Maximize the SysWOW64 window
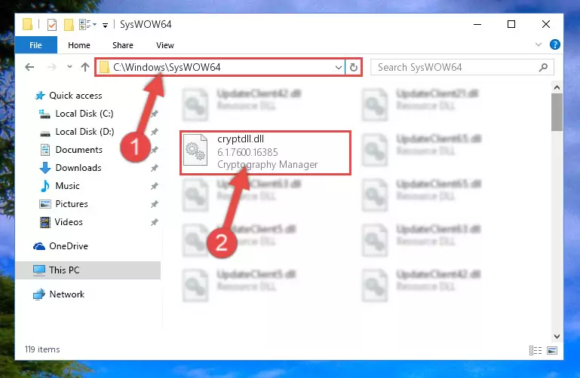580x378 pixels. click(511, 24)
